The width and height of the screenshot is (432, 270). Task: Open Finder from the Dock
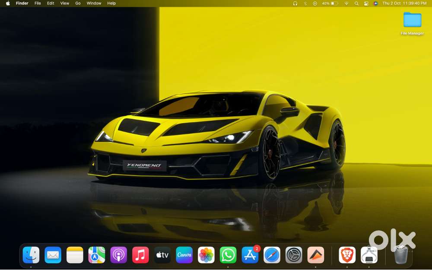pyautogui.click(x=31, y=255)
